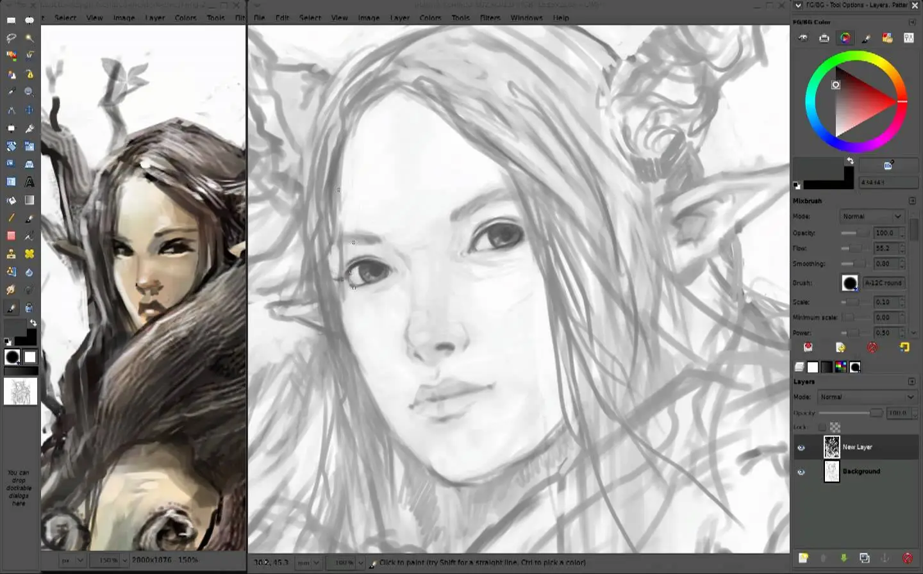Swap toolbox foreground and background colors
This screenshot has height=574, width=923.
[x=33, y=323]
